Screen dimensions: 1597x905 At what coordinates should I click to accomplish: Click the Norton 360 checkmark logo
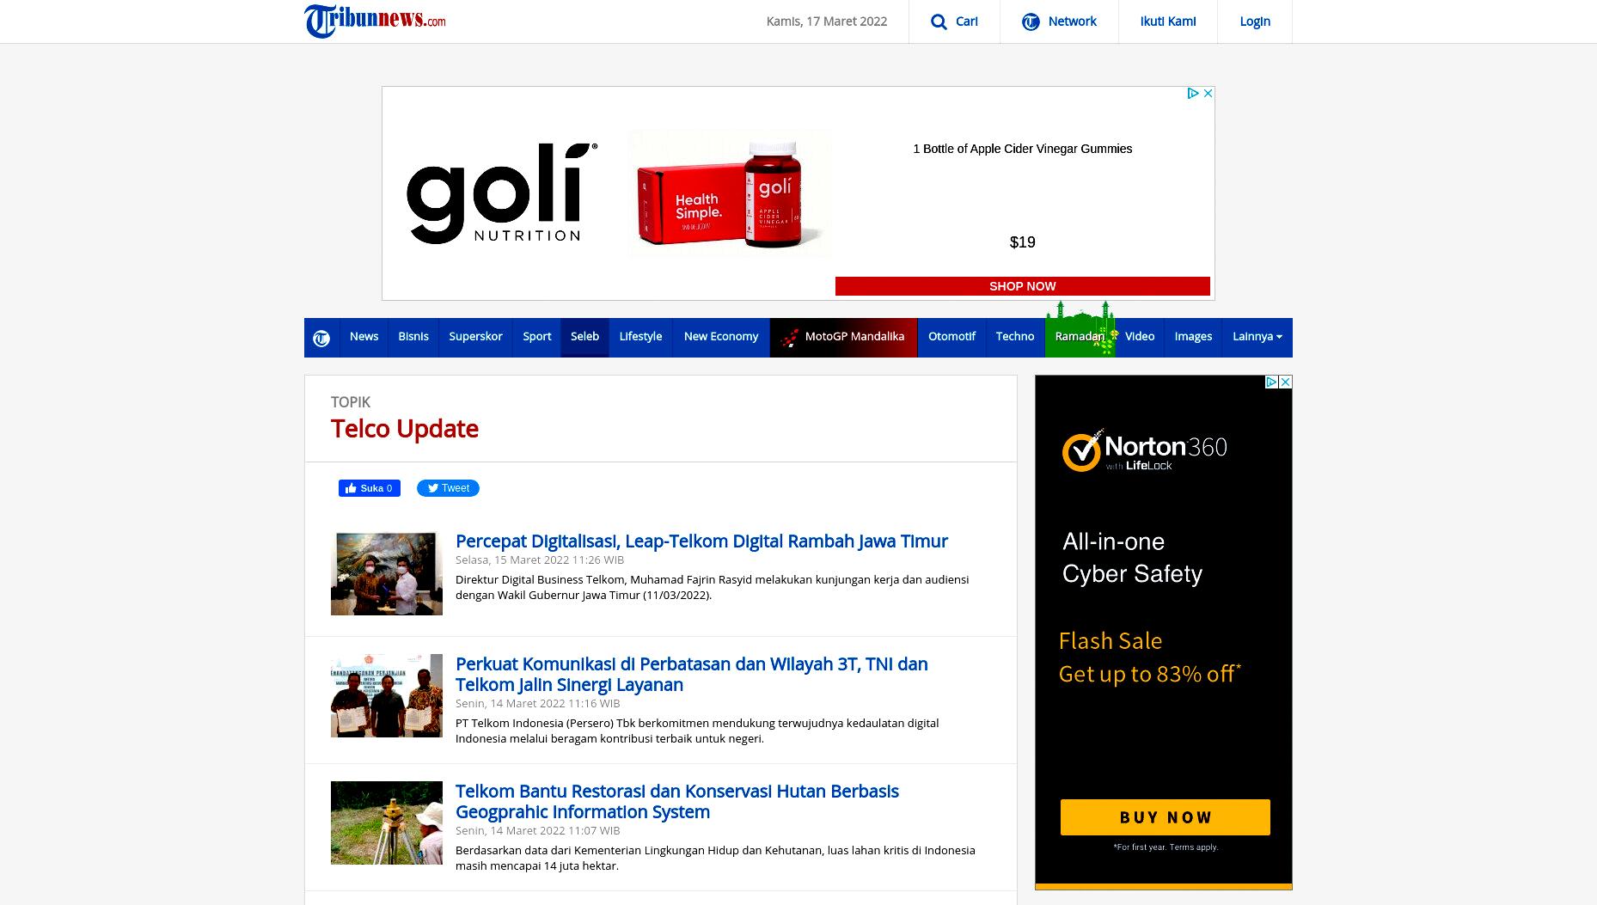(1081, 450)
